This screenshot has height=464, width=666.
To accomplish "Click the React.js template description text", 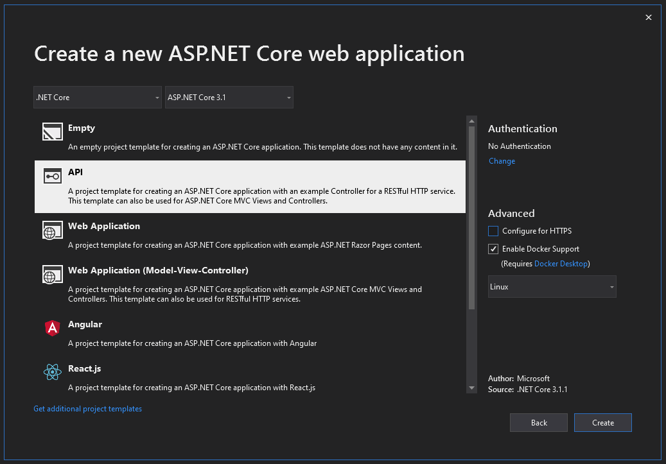I will click(x=191, y=388).
